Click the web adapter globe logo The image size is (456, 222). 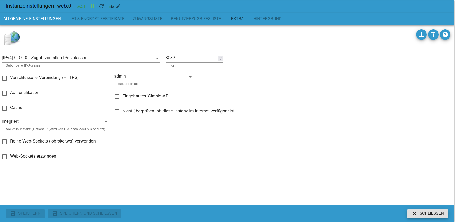(x=12, y=38)
